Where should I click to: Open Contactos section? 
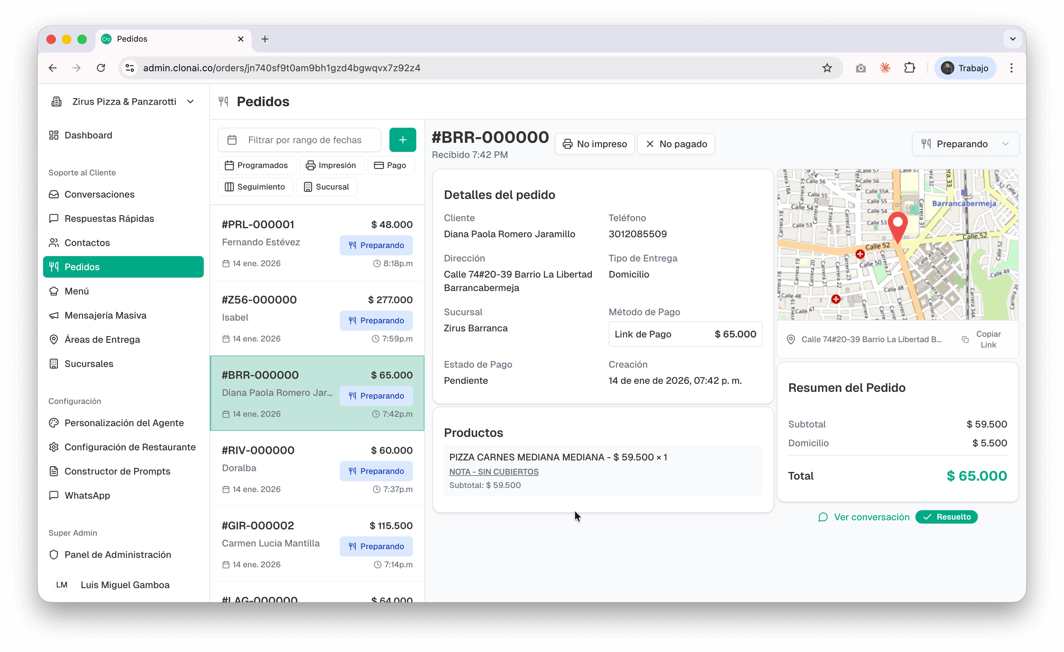click(x=123, y=243)
